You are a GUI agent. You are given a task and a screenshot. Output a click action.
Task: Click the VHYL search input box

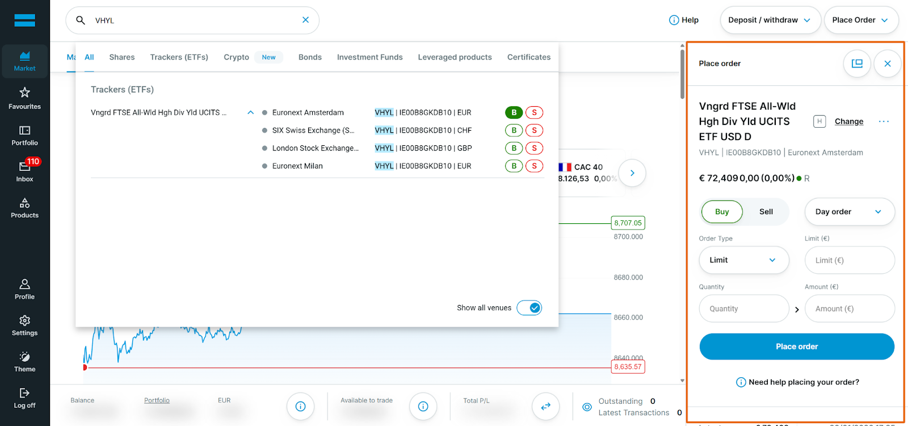(x=192, y=20)
